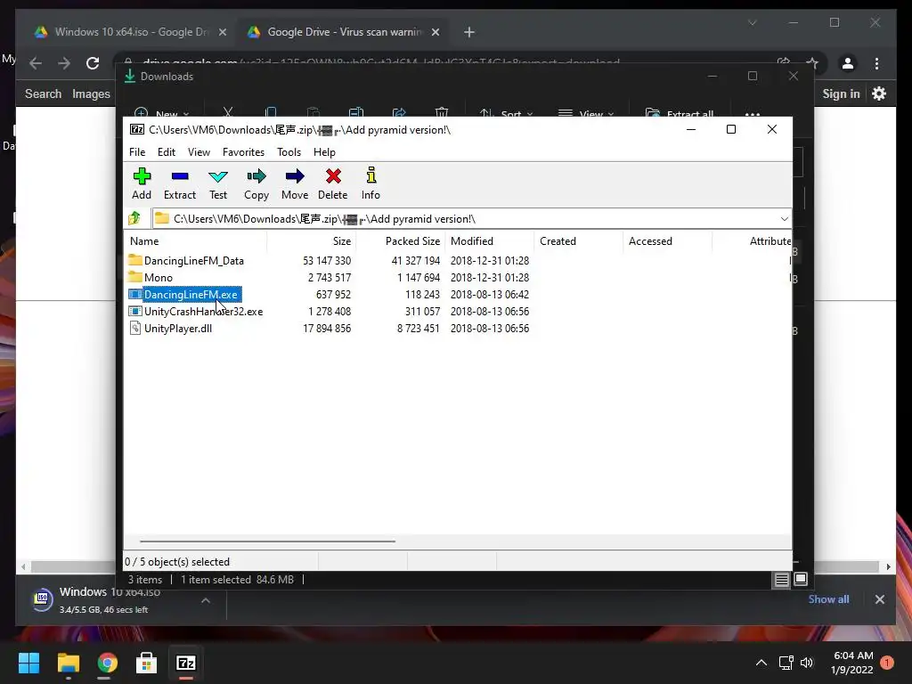
Task: Open Chrome three-dot menu
Action: (876, 63)
